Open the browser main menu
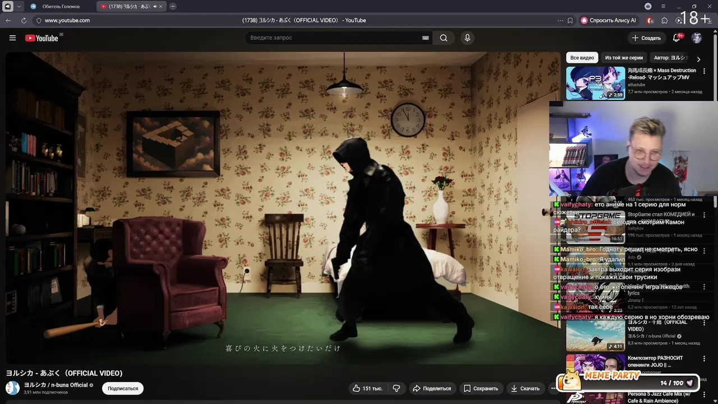Image resolution: width=718 pixels, height=404 pixels. [663, 6]
